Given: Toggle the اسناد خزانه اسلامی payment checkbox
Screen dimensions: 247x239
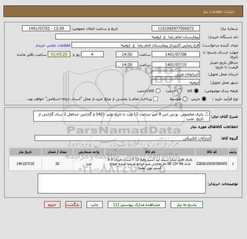Looking at the screenshot, I should coord(156,99).
